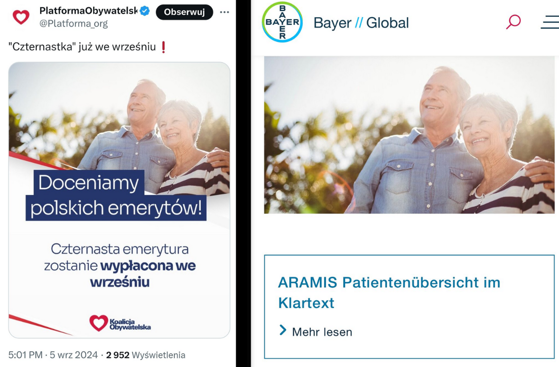Open the hamburger navigation menu
The height and width of the screenshot is (367, 559).
(550, 22)
